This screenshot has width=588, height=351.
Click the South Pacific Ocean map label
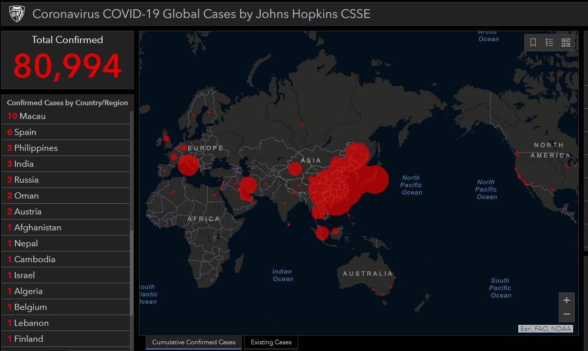pyautogui.click(x=500, y=288)
